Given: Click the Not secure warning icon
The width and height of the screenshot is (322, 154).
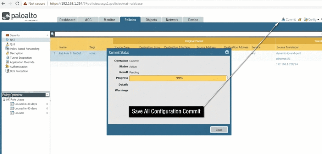Looking at the screenshot, I should tap(25, 3).
